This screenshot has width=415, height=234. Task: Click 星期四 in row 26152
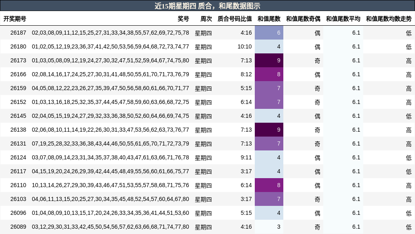coord(203,102)
